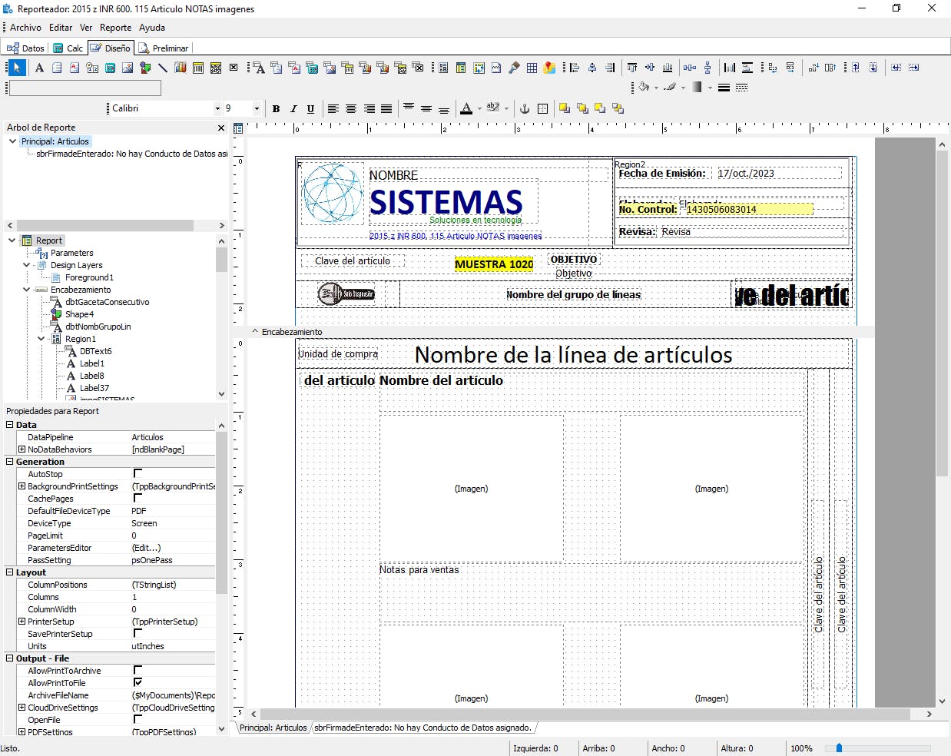The image size is (951, 756).
Task: Select the DBImage data-aware tool
Action: coord(330,68)
